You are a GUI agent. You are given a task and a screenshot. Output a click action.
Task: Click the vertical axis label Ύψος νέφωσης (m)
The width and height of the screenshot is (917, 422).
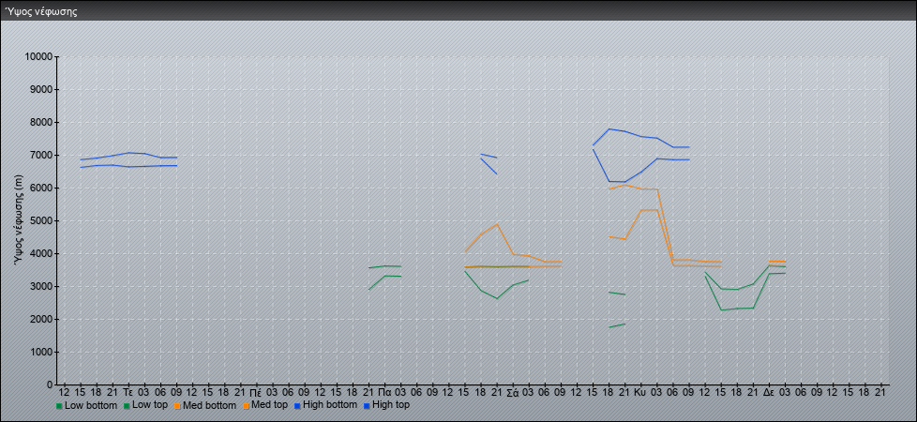(x=20, y=221)
